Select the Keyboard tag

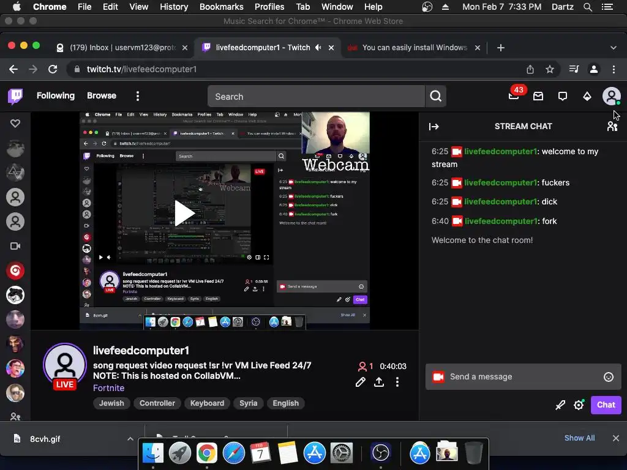[207, 403]
